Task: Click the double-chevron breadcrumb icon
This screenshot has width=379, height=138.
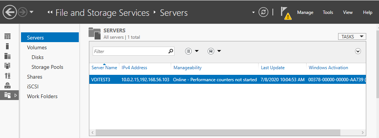Action: pos(50,12)
